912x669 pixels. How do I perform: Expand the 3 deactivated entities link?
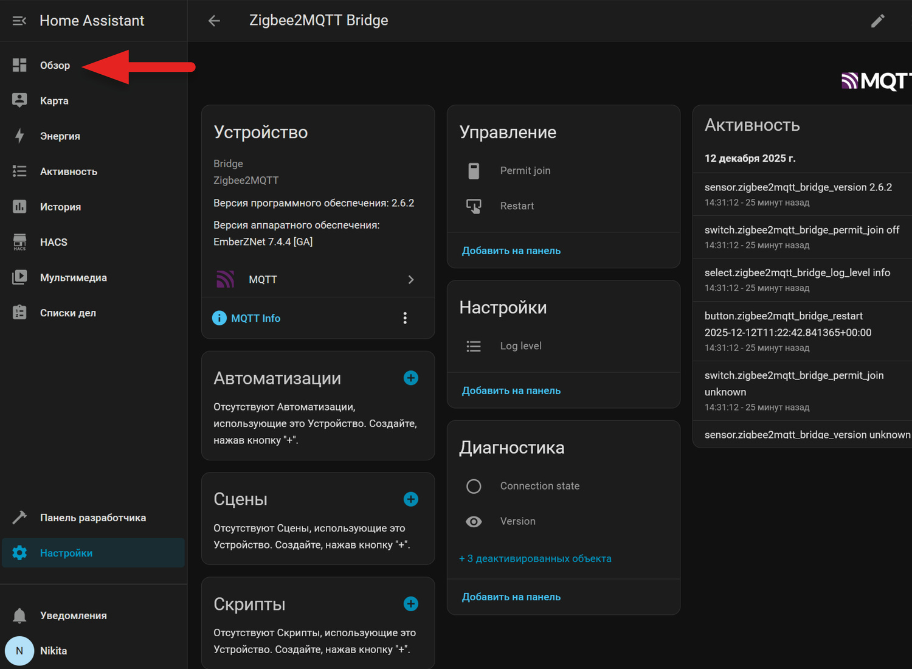pyautogui.click(x=535, y=558)
